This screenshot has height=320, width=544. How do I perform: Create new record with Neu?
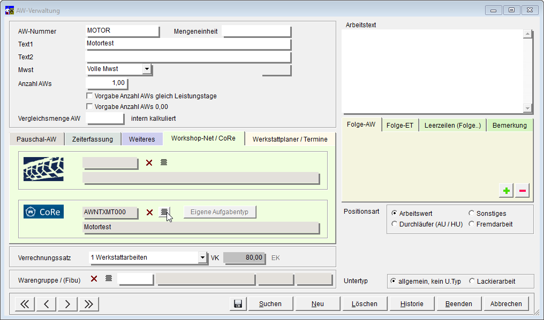coord(318,304)
